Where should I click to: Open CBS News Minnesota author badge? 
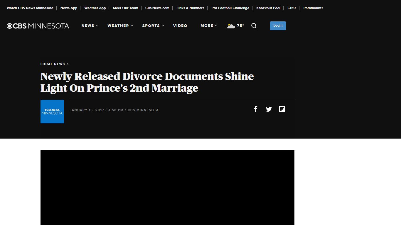(52, 112)
